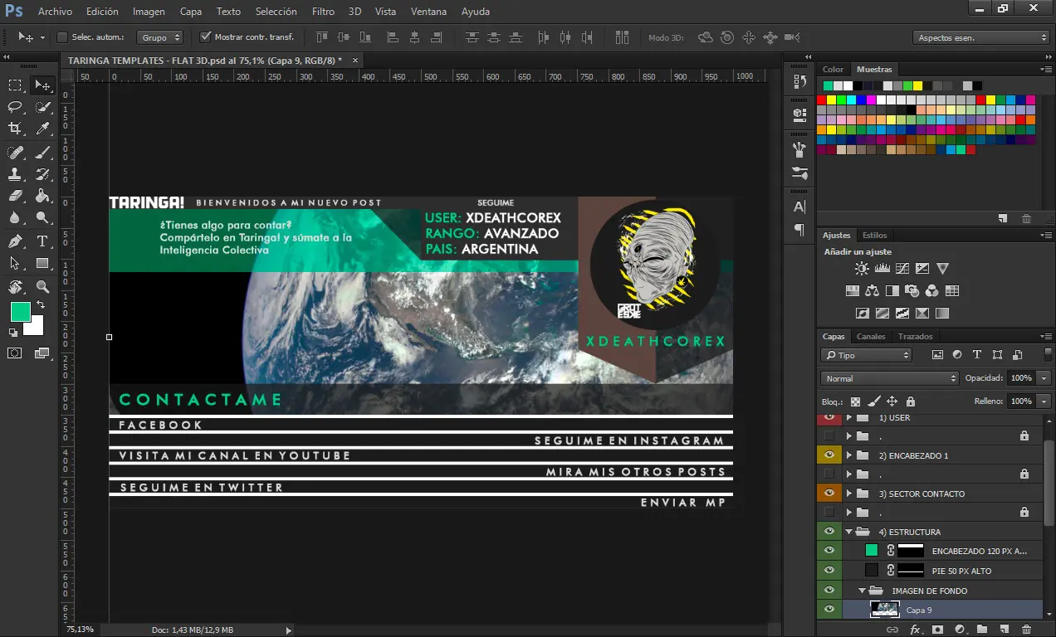Add a Curves adjustment from Ajustes panel
This screenshot has width=1056, height=637.
[902, 269]
